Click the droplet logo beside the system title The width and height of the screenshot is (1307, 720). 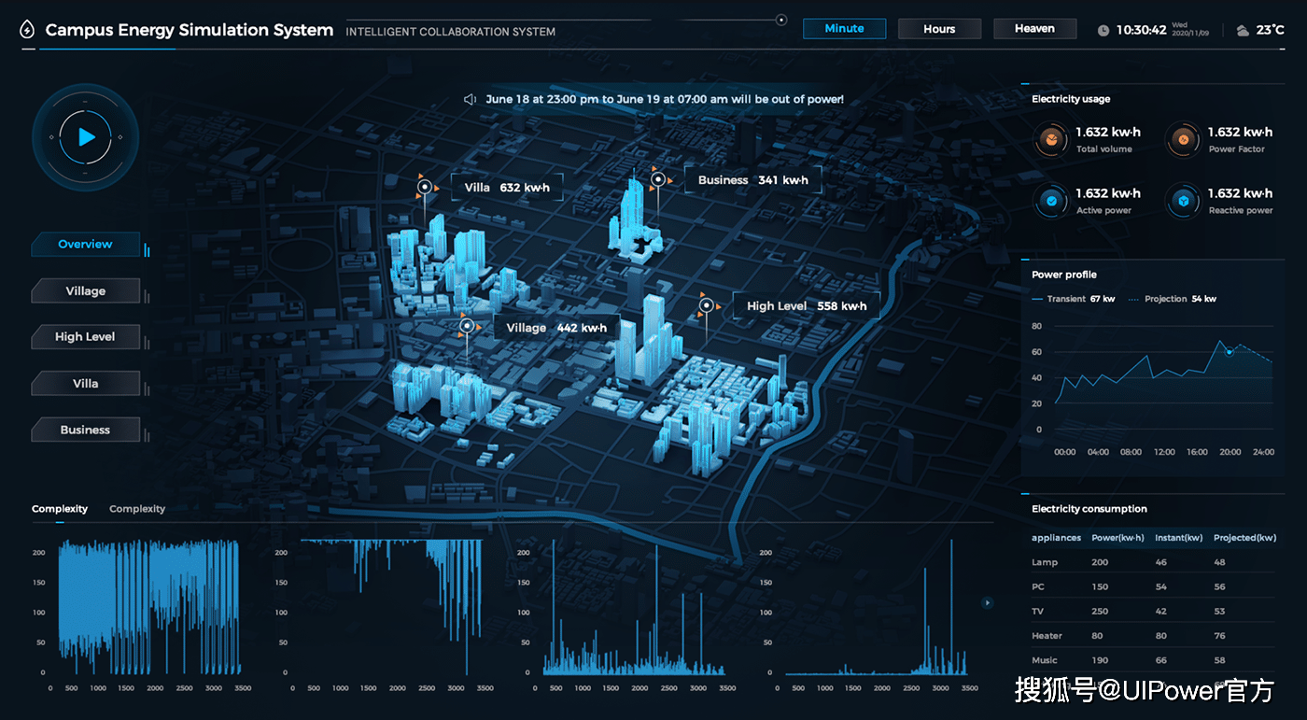pyautogui.click(x=27, y=30)
